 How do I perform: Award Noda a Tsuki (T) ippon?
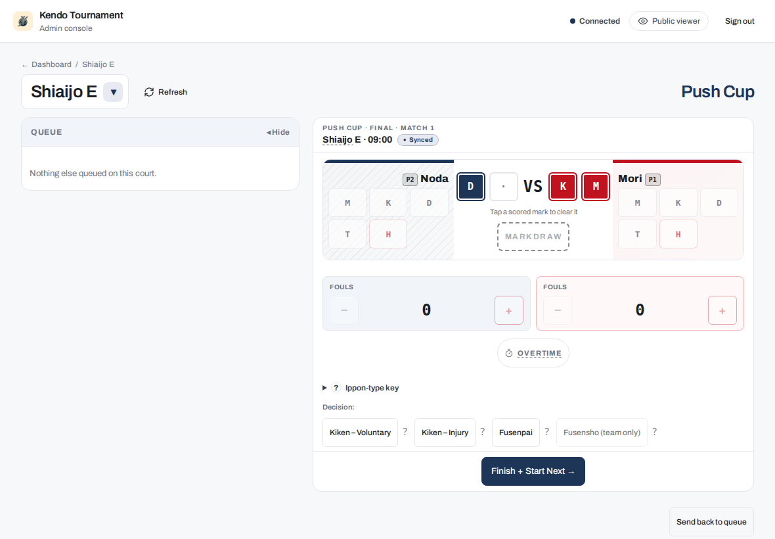tap(347, 234)
